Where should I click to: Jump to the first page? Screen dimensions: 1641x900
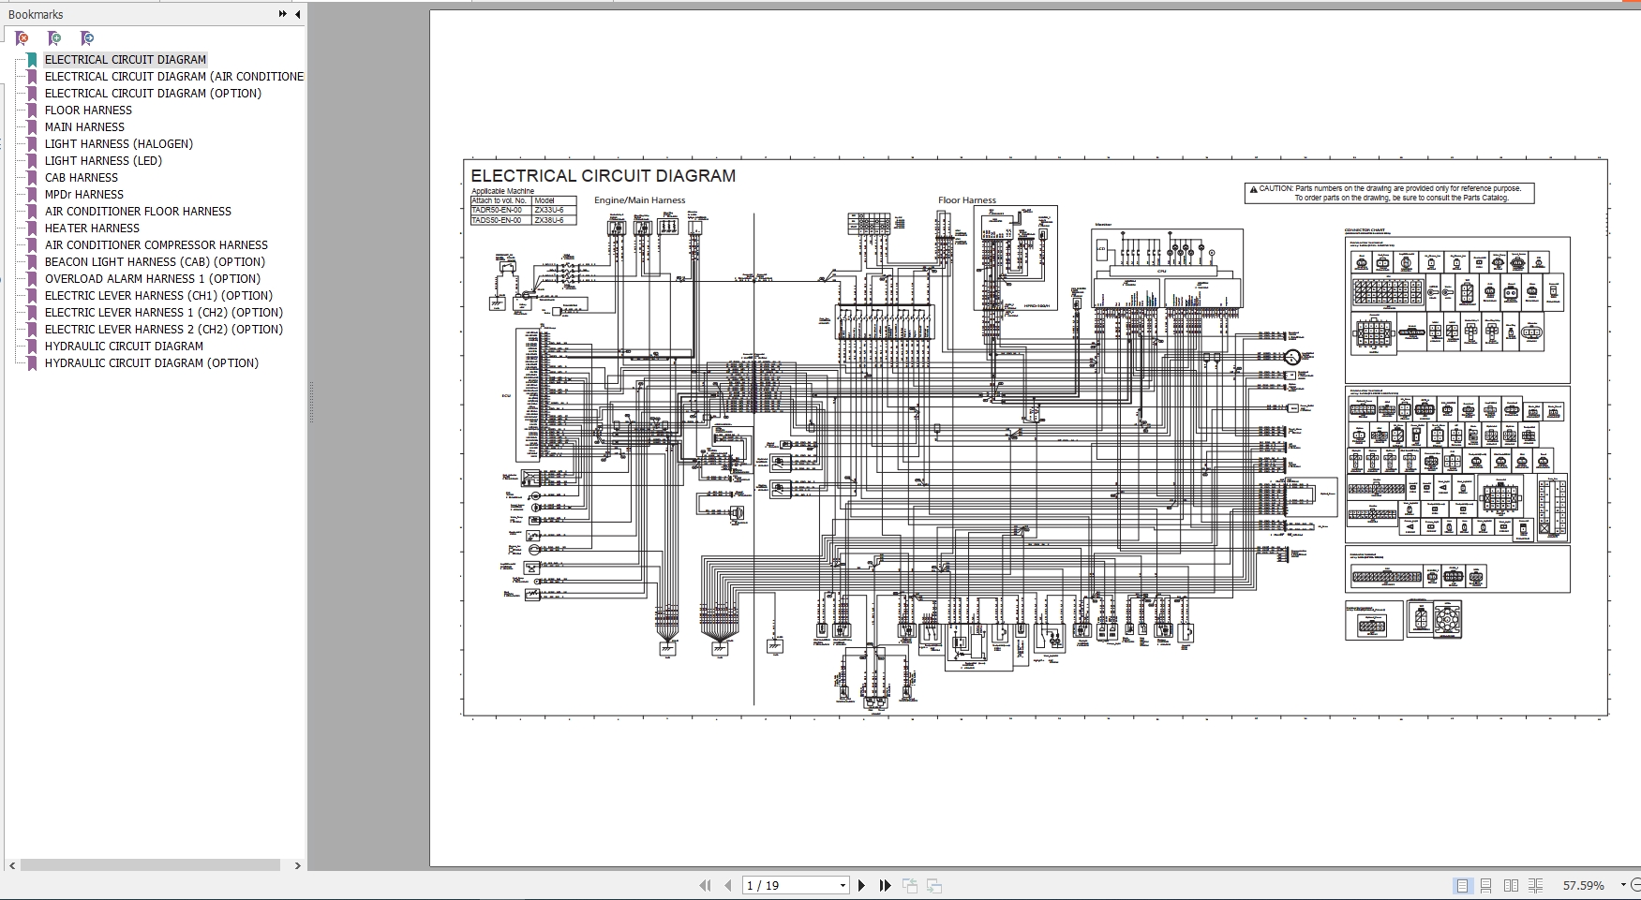[705, 885]
